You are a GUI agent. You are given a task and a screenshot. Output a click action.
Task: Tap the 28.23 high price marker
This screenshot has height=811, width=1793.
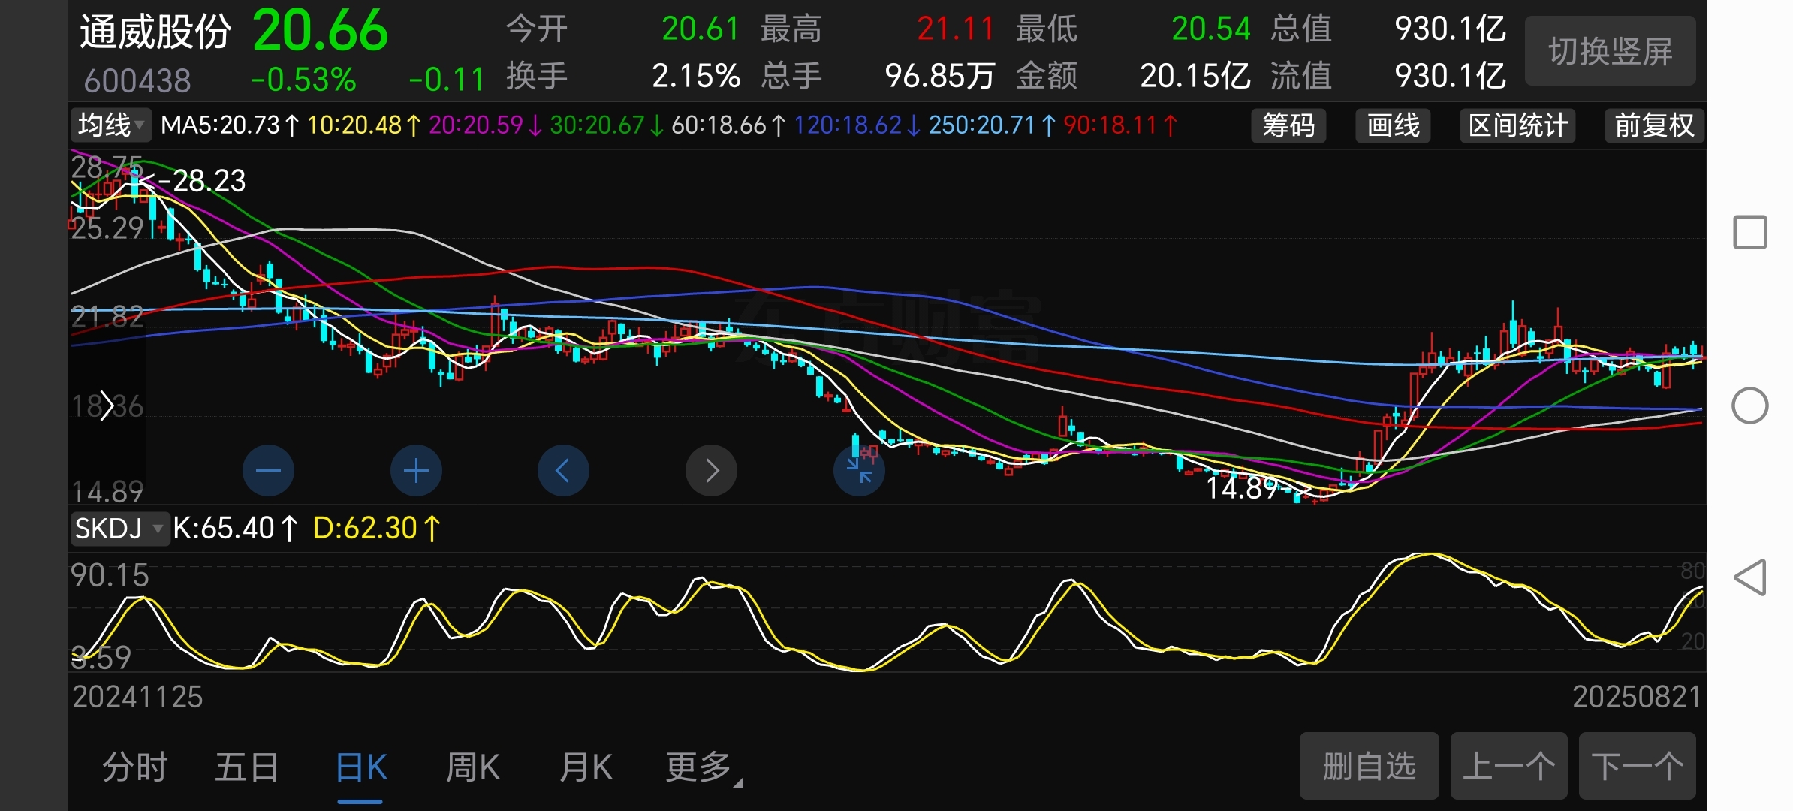point(202,181)
